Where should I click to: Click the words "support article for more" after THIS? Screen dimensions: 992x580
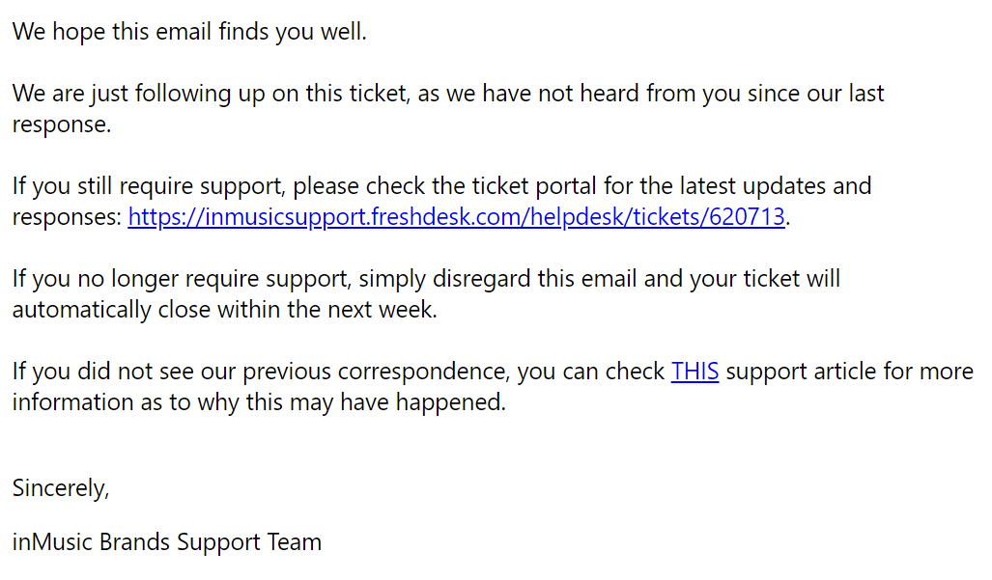pyautogui.click(x=850, y=371)
